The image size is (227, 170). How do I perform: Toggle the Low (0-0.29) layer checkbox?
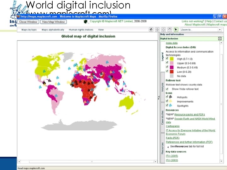167,71
